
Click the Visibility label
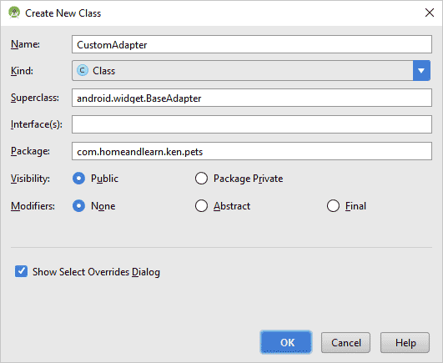(x=30, y=179)
